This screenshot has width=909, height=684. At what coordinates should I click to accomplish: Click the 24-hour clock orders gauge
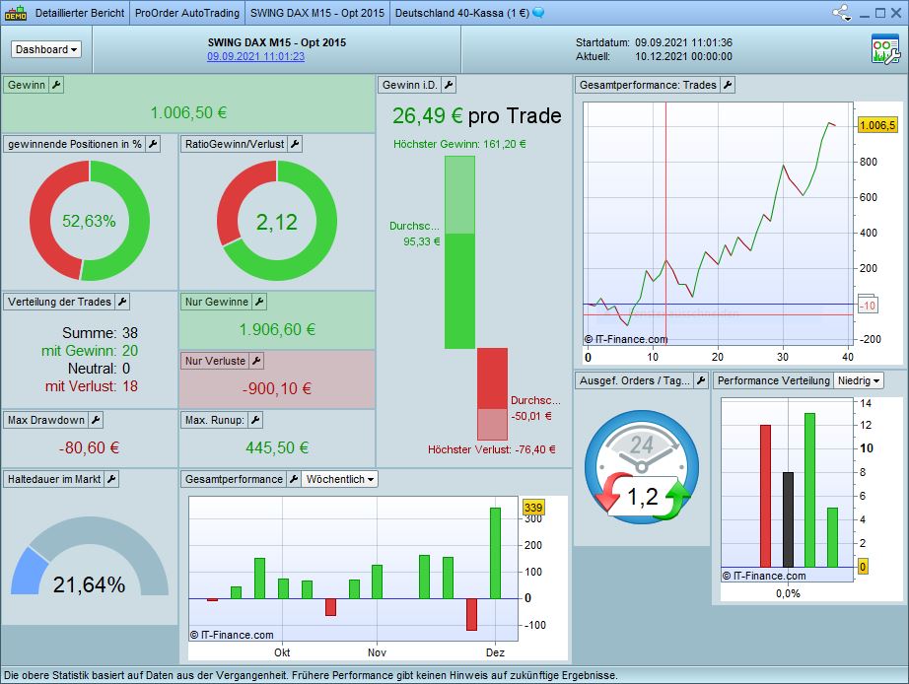642,467
